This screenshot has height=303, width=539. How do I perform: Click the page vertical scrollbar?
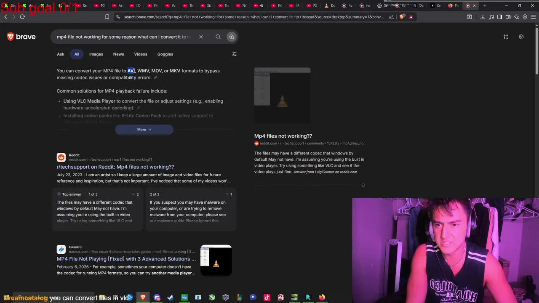536,50
